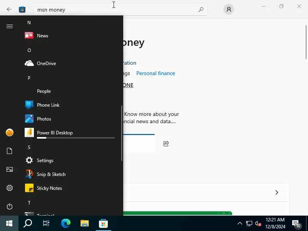
Task: Click the muted volume tray icon
Action: 258,224
